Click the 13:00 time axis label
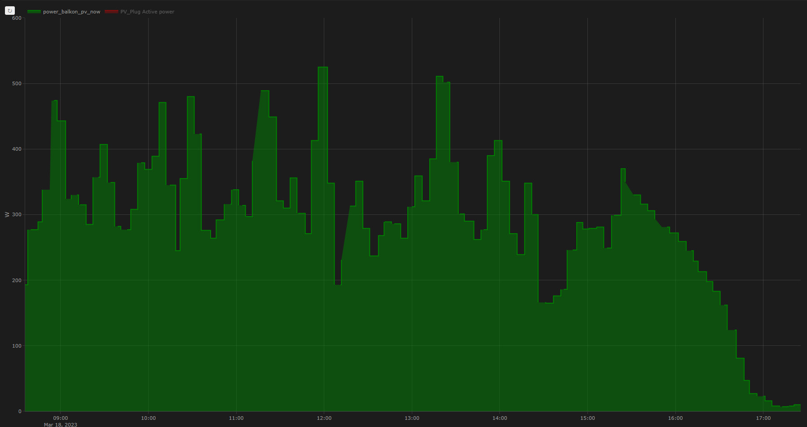807x427 pixels. pos(412,418)
